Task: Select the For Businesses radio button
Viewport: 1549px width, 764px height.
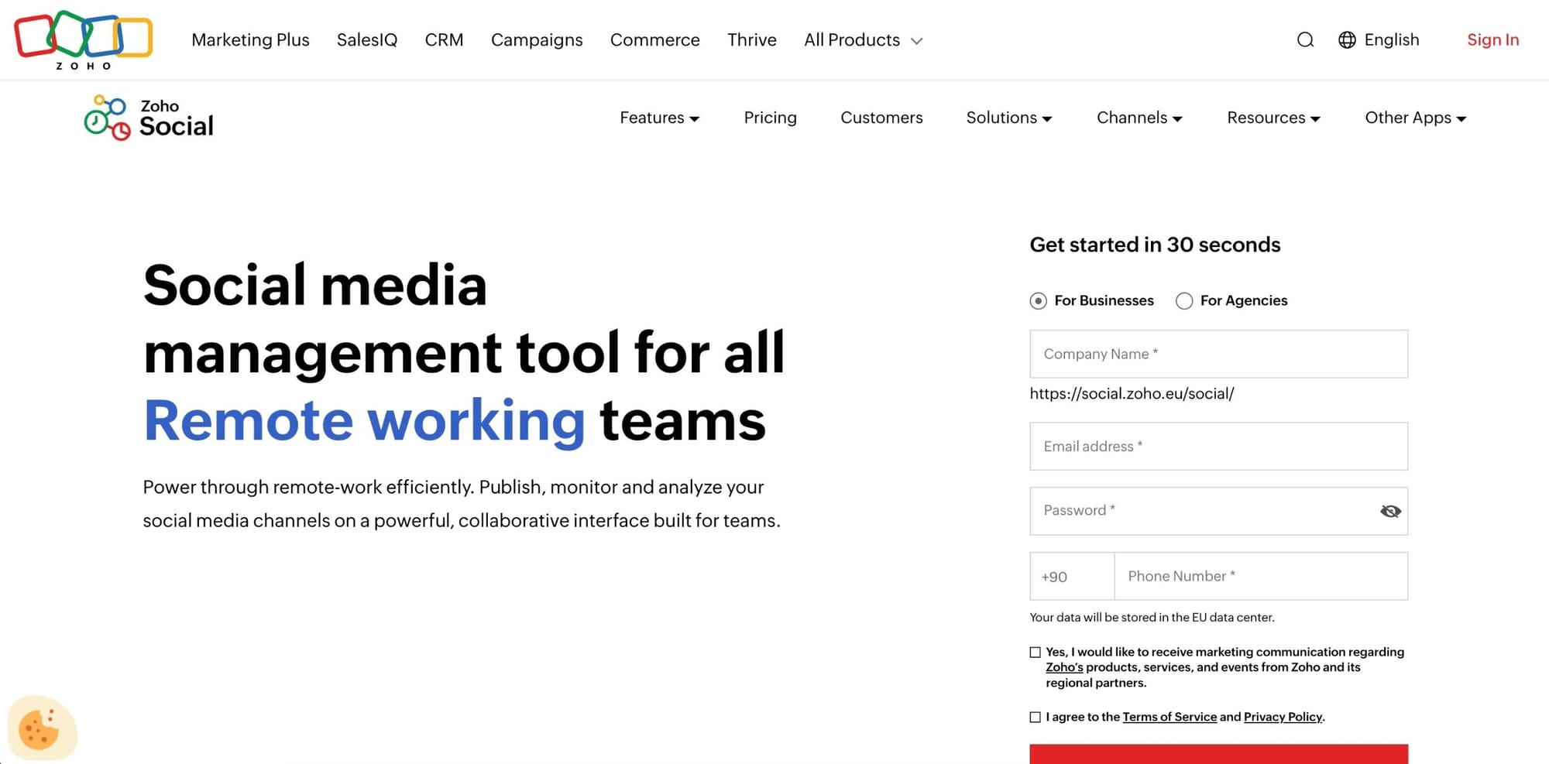Action: (x=1037, y=301)
